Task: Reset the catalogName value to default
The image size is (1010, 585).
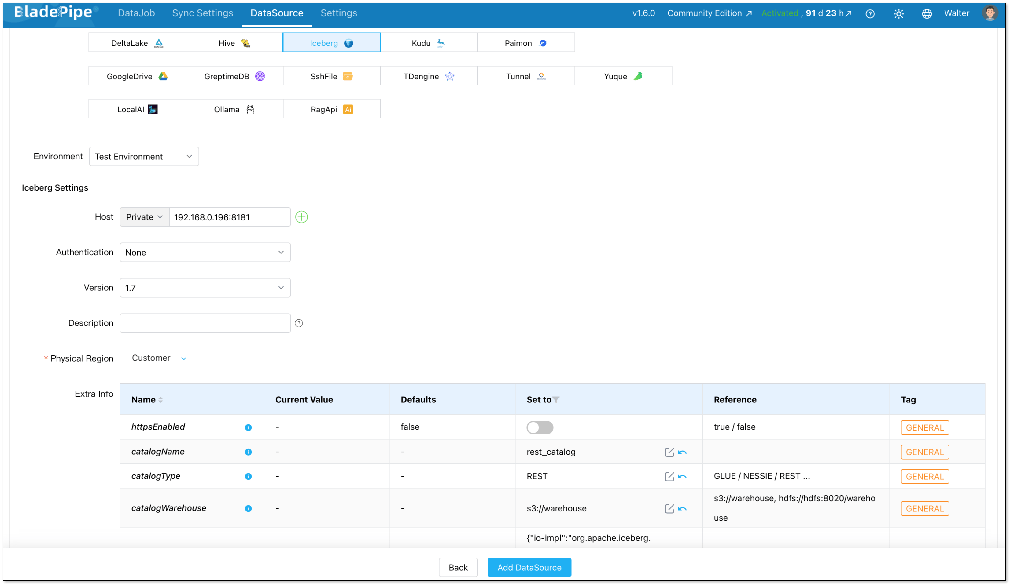Action: click(682, 452)
